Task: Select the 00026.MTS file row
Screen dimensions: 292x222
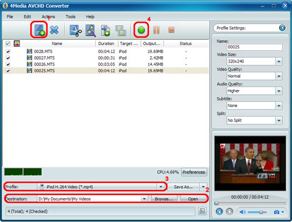Action: [106, 64]
